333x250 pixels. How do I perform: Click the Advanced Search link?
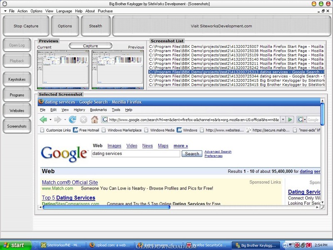click(218, 152)
